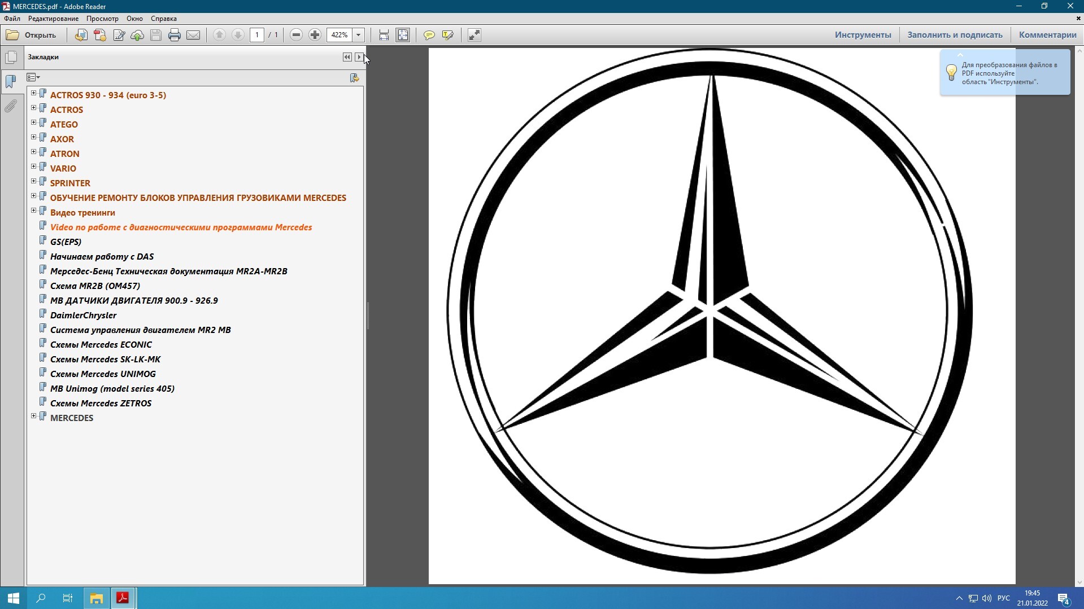Click the Add sticky note icon
1084x609 pixels.
(429, 35)
